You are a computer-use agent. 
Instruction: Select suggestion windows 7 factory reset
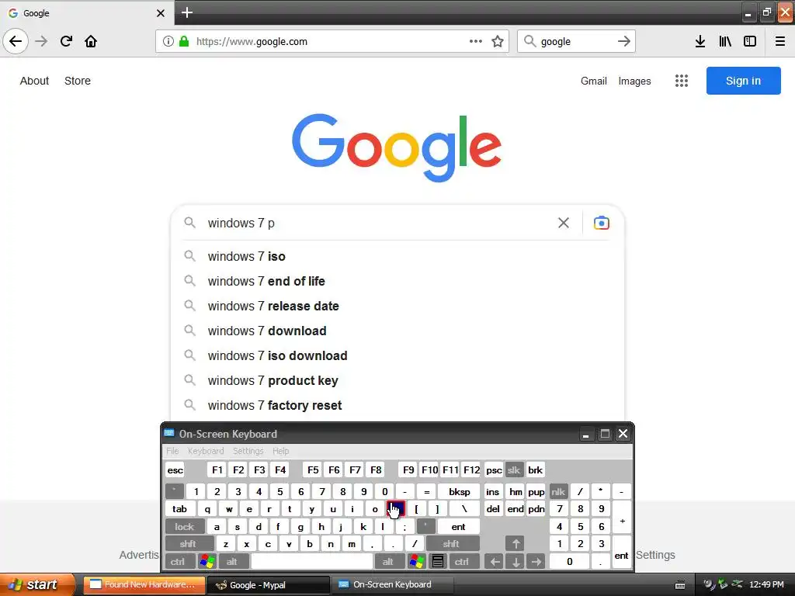click(x=397, y=405)
